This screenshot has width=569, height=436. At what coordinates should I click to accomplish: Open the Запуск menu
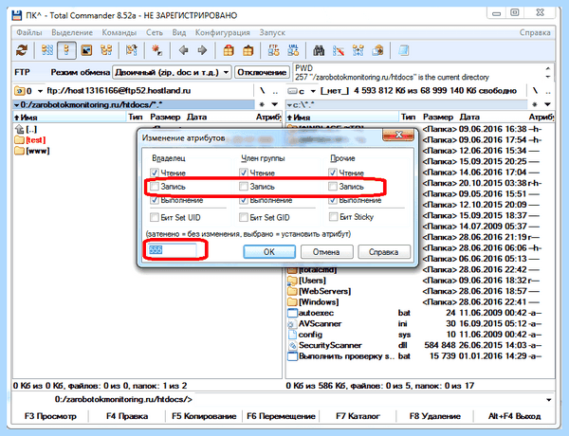[x=272, y=32]
